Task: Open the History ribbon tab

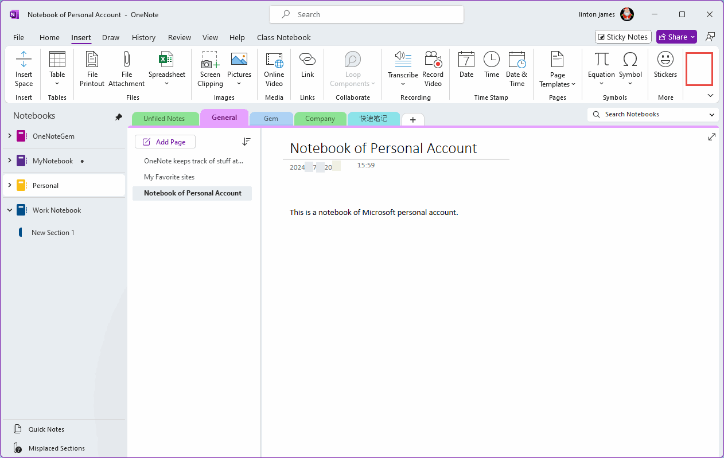Action: [143, 37]
